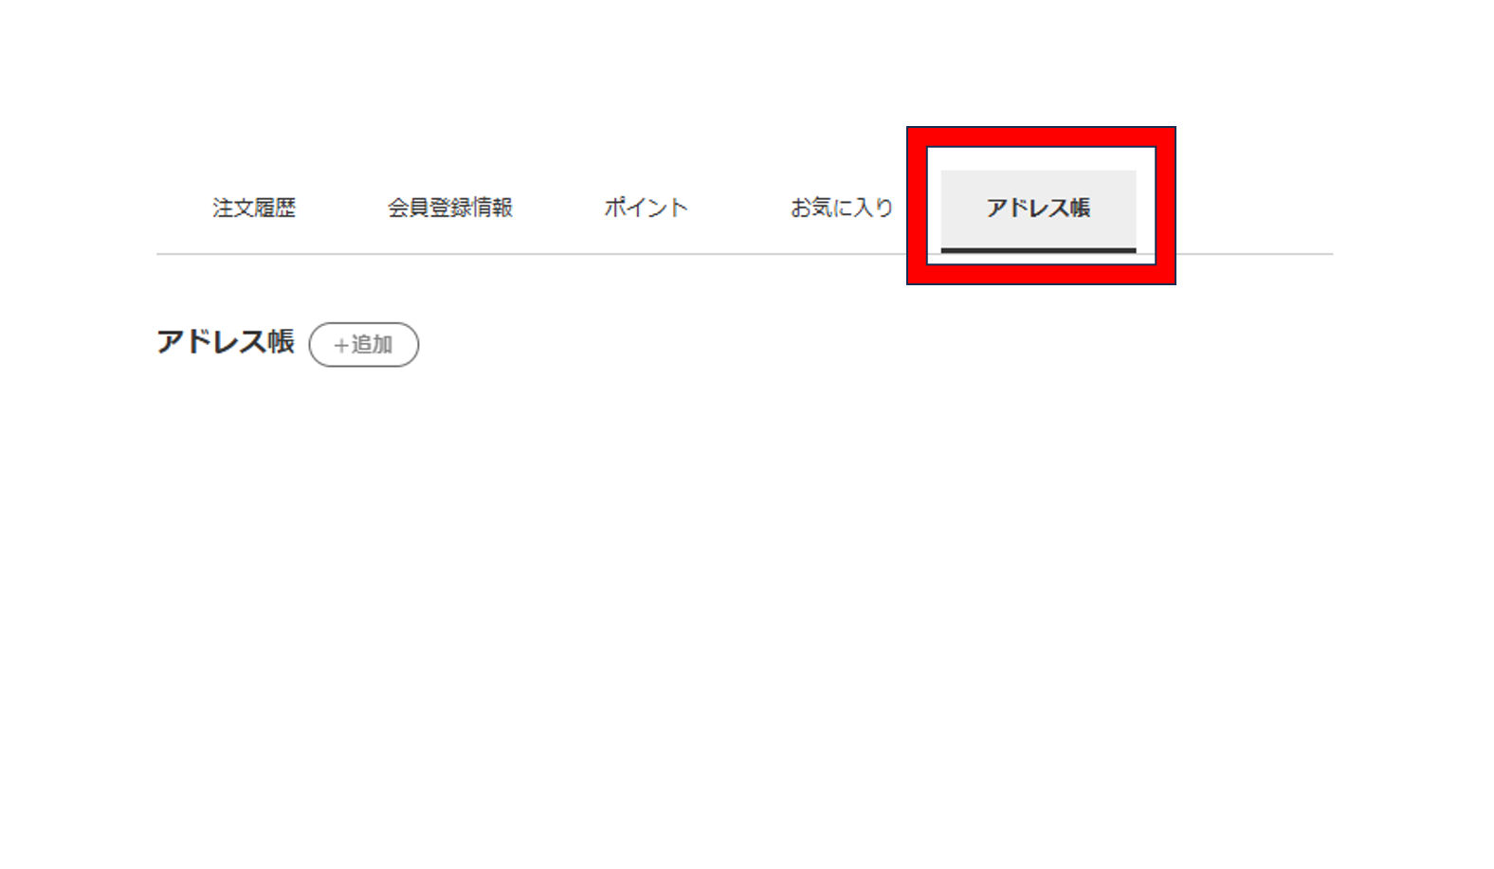Click the highlighted アドレス帳 tab
This screenshot has width=1494, height=869.
click(x=1038, y=210)
